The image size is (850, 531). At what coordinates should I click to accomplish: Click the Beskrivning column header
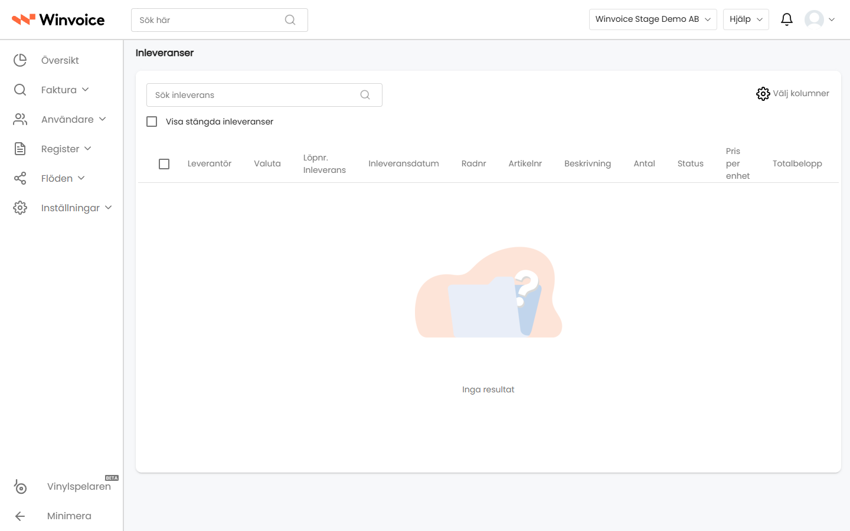pyautogui.click(x=588, y=164)
